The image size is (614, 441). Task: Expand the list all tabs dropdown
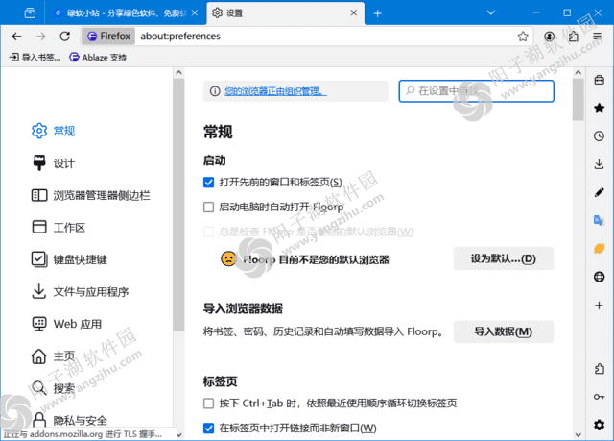(x=490, y=12)
